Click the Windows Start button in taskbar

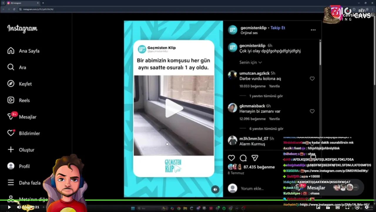tap(133, 208)
